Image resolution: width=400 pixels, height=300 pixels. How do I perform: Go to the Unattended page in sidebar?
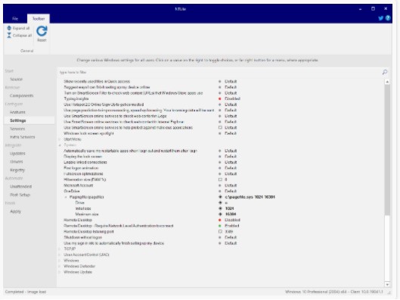click(x=21, y=186)
